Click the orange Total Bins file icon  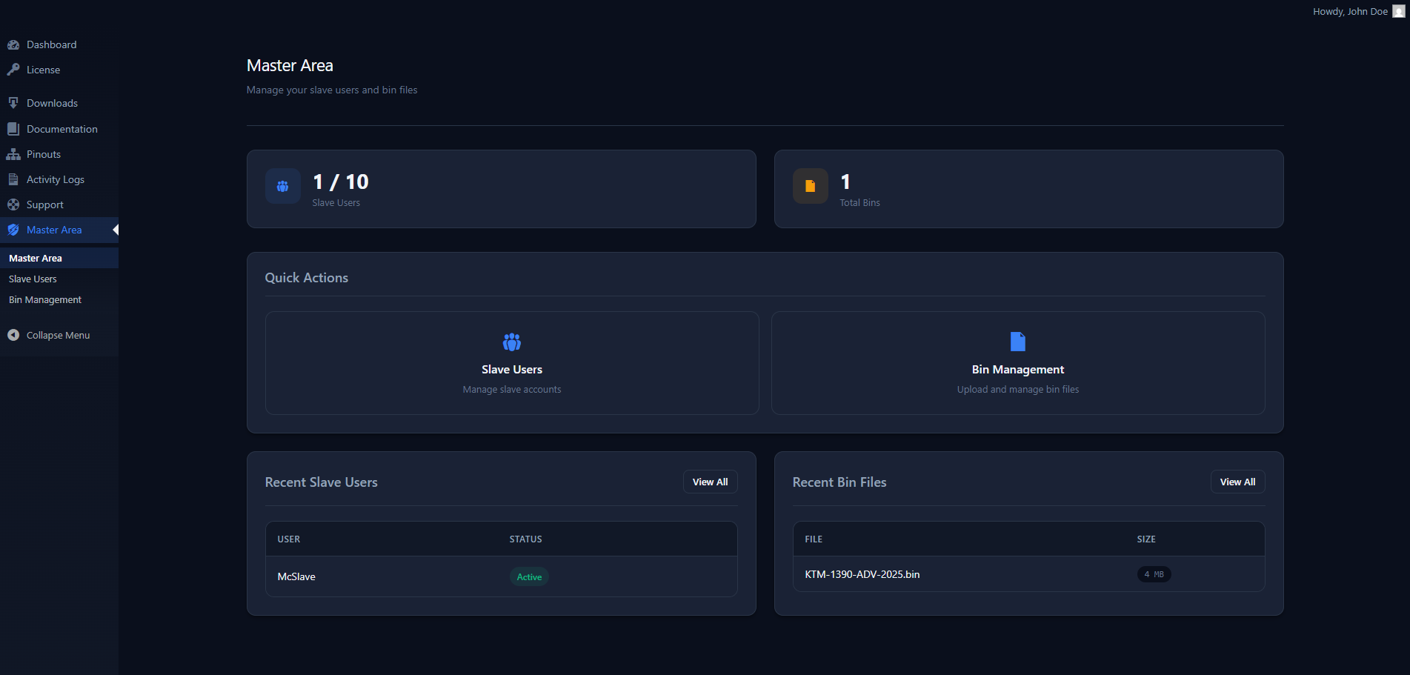811,186
